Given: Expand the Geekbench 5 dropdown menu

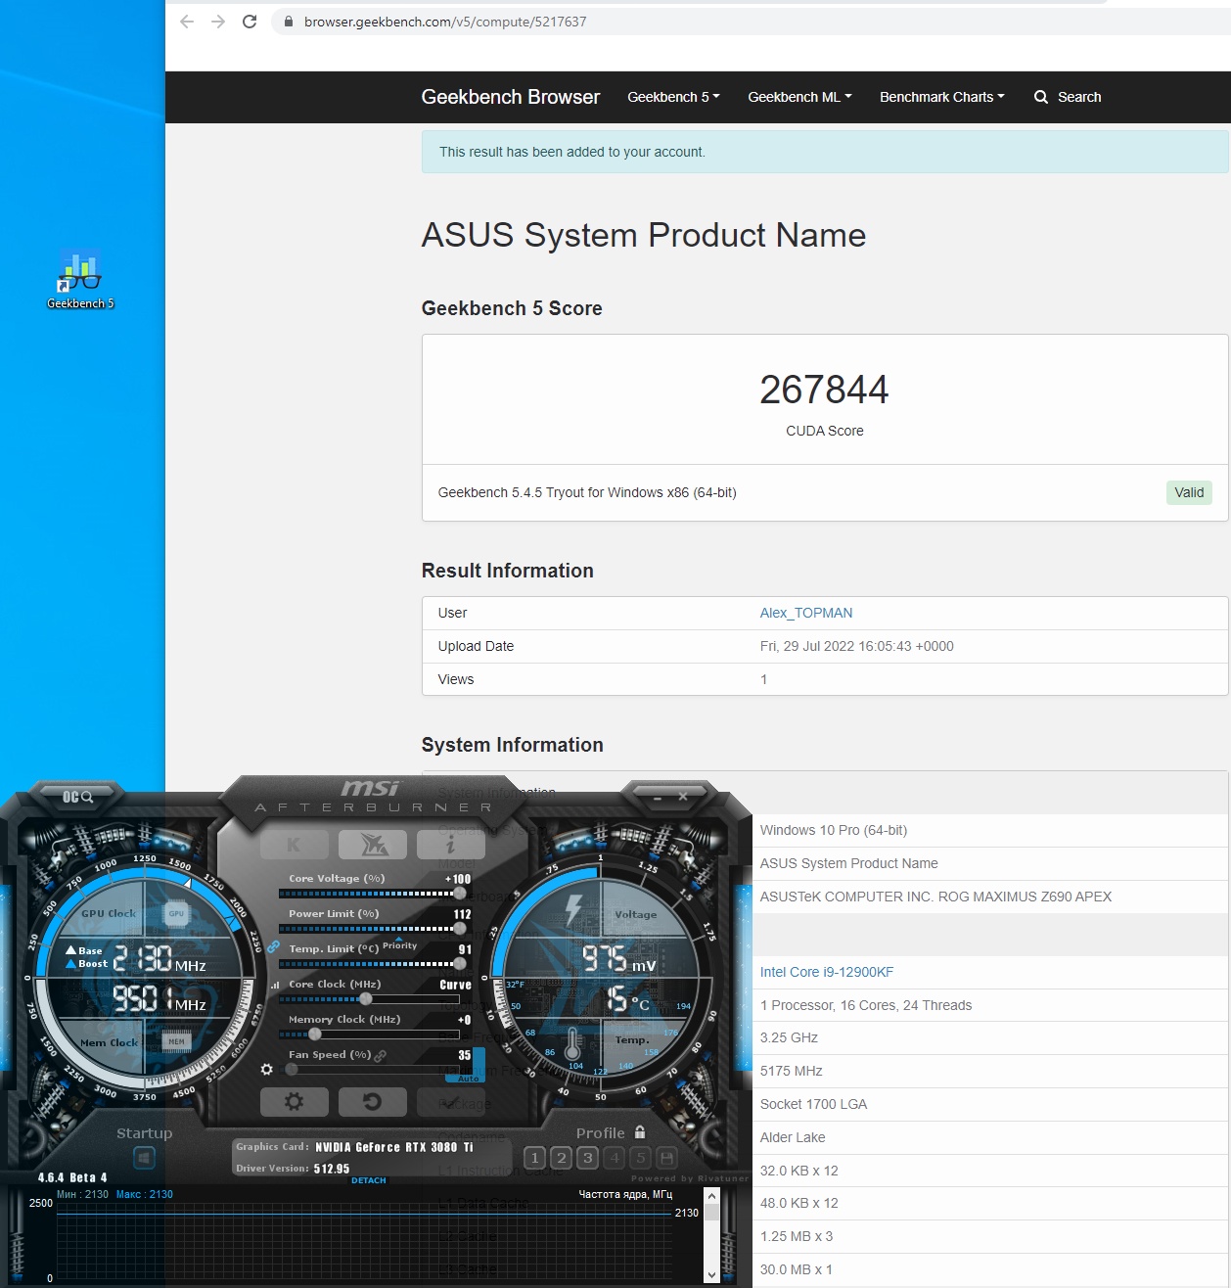Looking at the screenshot, I should (x=673, y=97).
